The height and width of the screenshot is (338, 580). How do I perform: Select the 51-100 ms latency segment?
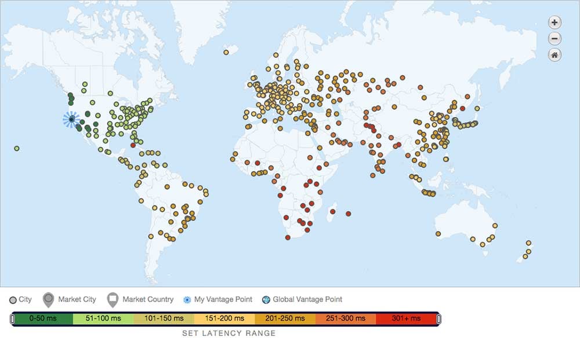[x=103, y=318]
